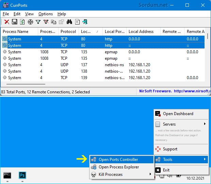211x184 pixels.
Task: Click the lifebuoy icon beside Support
Action: [158, 149]
